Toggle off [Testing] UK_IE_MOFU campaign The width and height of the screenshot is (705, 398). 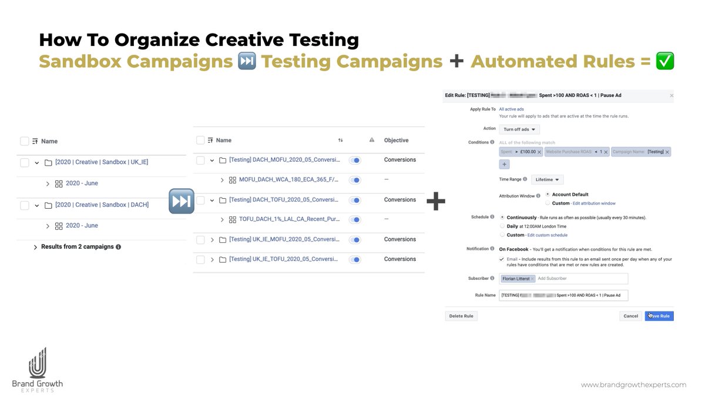(x=355, y=240)
